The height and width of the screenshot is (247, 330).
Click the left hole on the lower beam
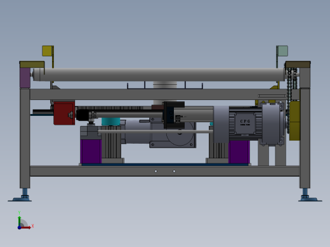click(x=155, y=171)
